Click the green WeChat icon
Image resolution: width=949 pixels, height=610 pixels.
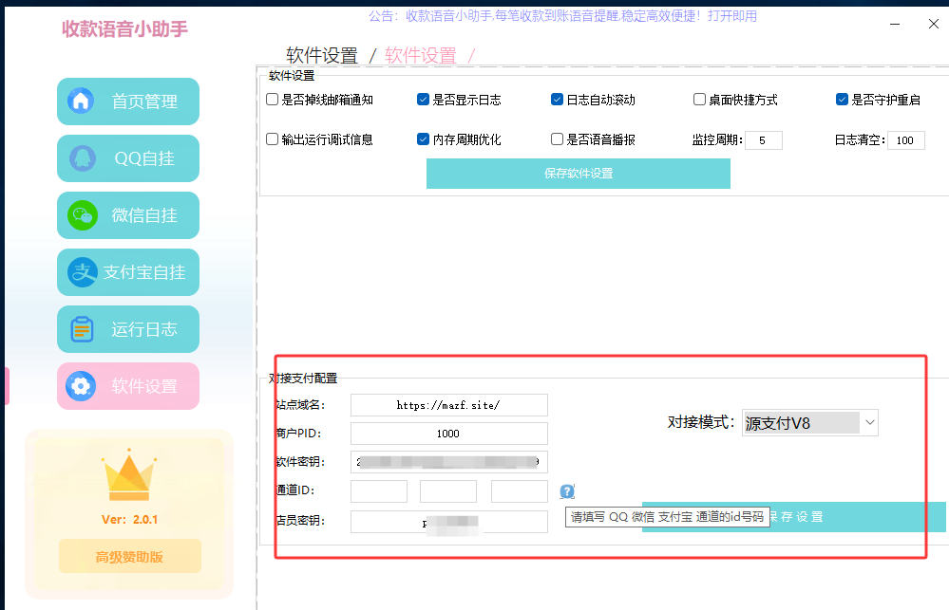[x=83, y=215]
